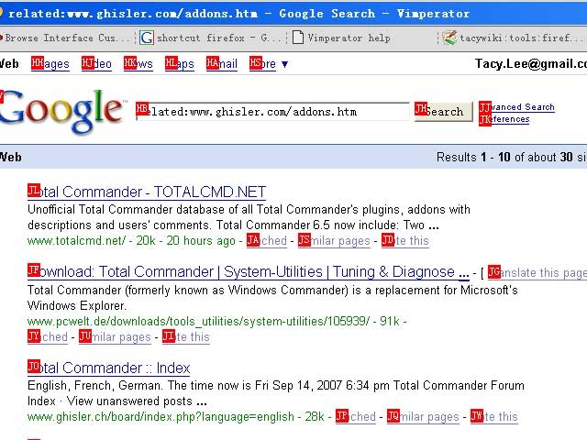Image resolution: width=587 pixels, height=440 pixels.
Task: Open the Gmail link in Google navigation
Action: coord(222,63)
